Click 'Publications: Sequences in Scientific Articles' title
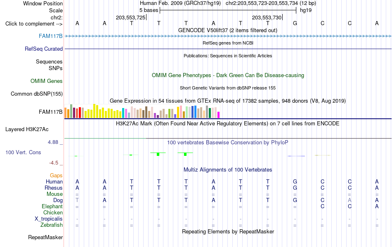The height and width of the screenshot is (247, 392). coord(228,56)
